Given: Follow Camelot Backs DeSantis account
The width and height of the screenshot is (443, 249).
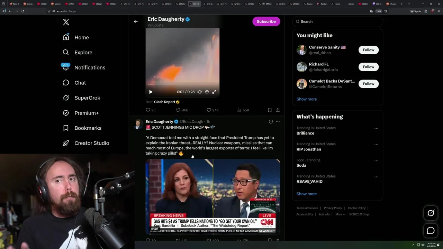Looking at the screenshot, I should (369, 84).
